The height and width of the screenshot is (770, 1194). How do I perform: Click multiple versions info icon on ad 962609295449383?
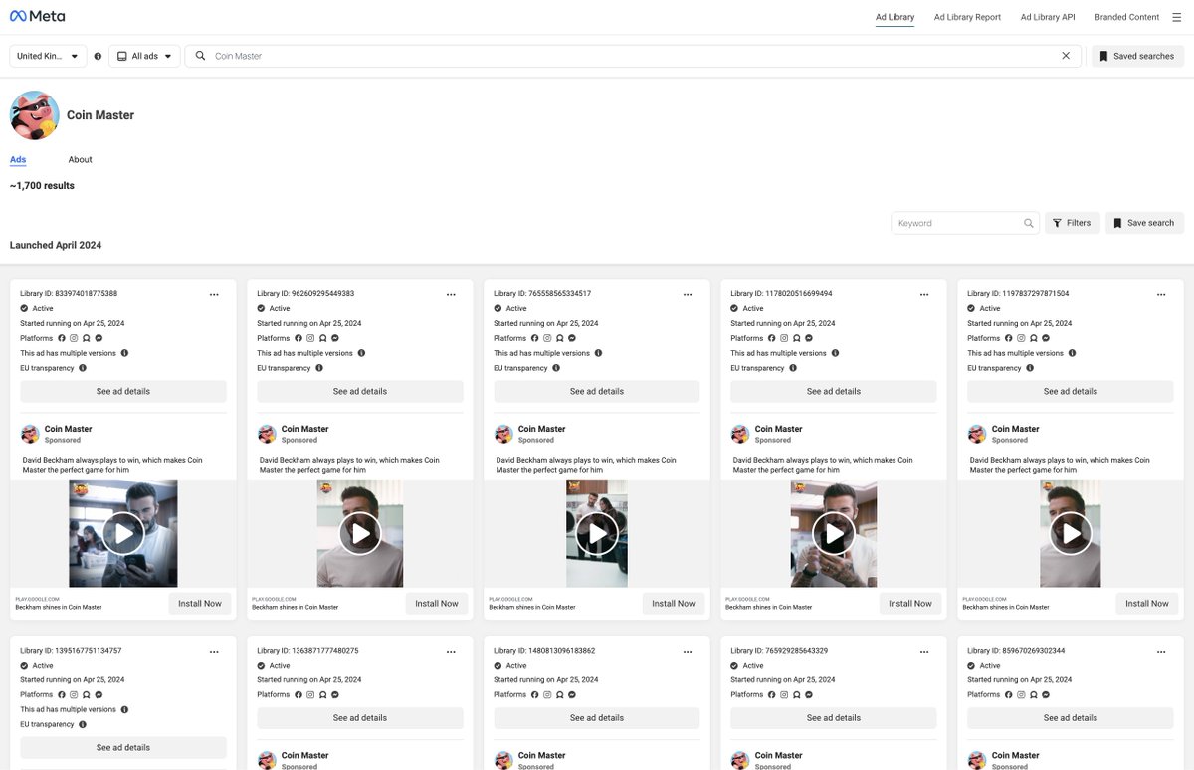(361, 353)
